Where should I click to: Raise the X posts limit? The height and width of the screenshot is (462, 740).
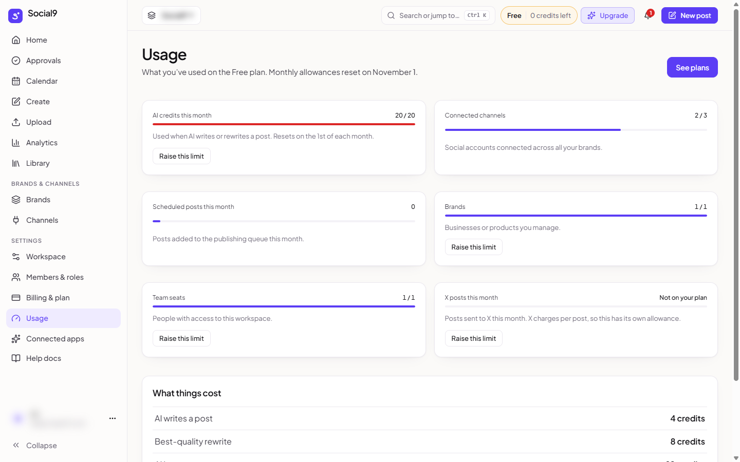point(473,338)
